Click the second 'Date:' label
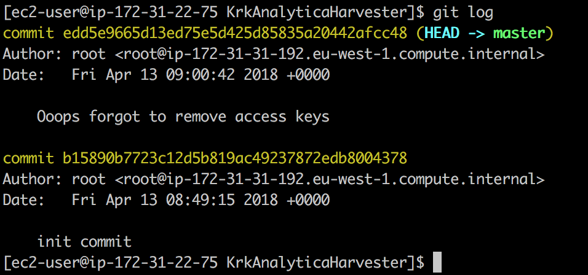Screen dimensions: 588x275 tap(23, 199)
